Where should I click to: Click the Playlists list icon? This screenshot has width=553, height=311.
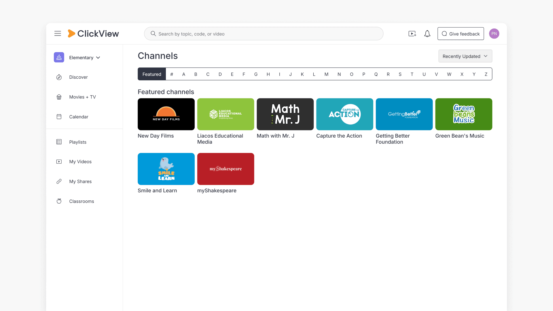coord(59,142)
